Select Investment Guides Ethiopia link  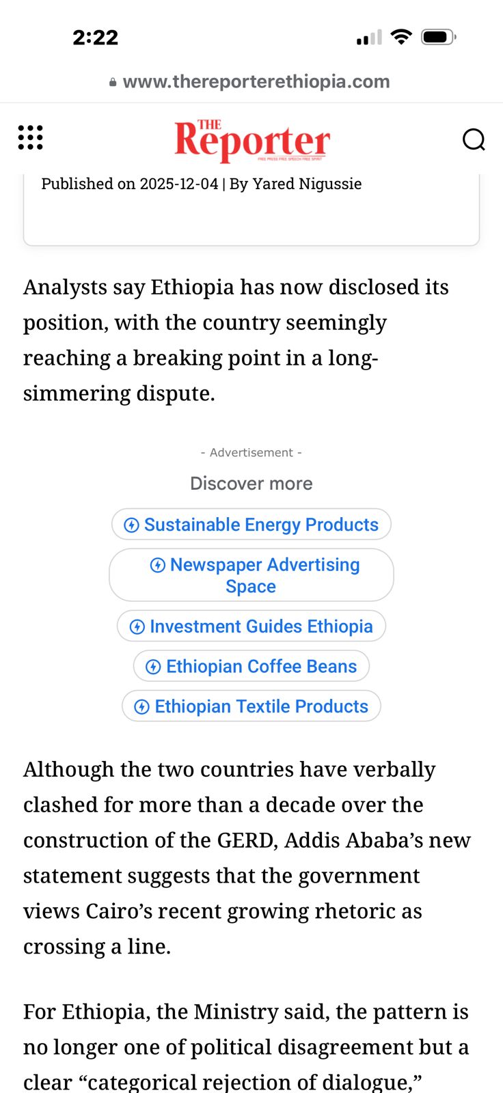point(260,626)
